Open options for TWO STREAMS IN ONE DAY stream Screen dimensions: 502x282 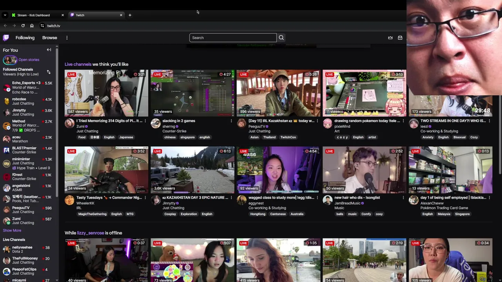coord(489,121)
